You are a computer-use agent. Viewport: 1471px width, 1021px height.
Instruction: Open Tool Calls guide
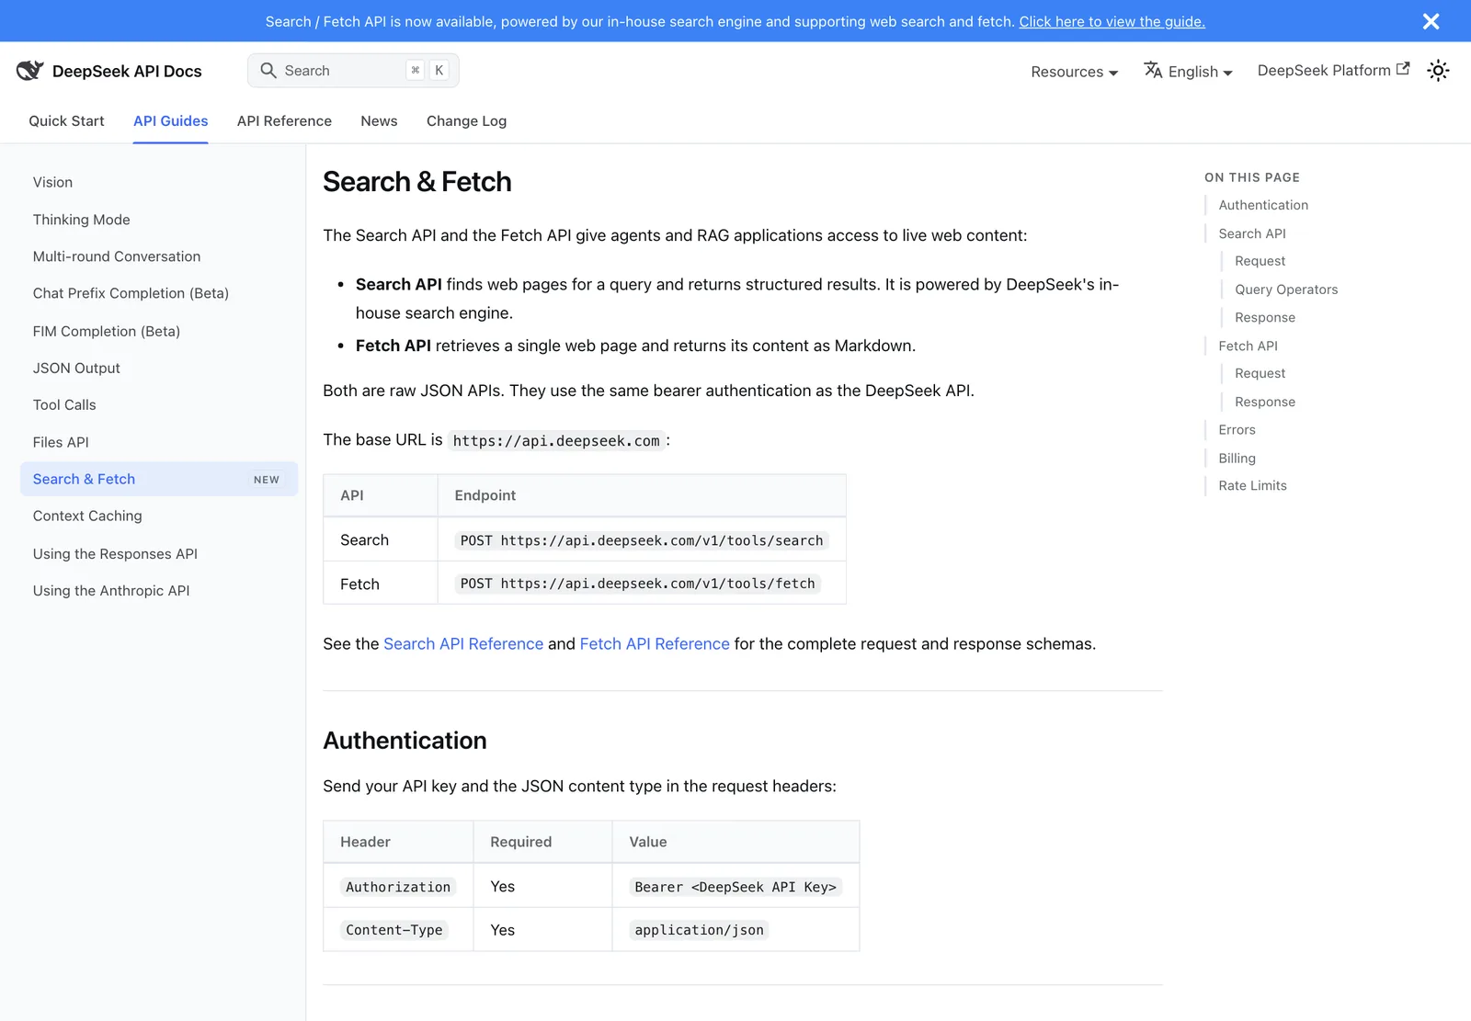(x=64, y=404)
